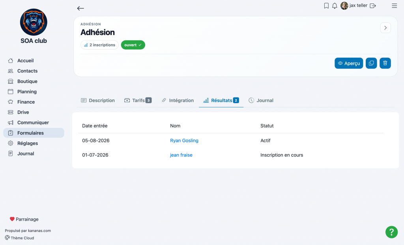Open the Tarifs tab
Screen dimensions: 404x245
138,100
